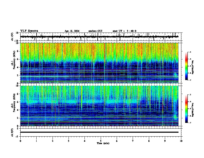
Task: Click the log(PSD) label beside ch.2 colorbar
Action: tap(193, 110)
